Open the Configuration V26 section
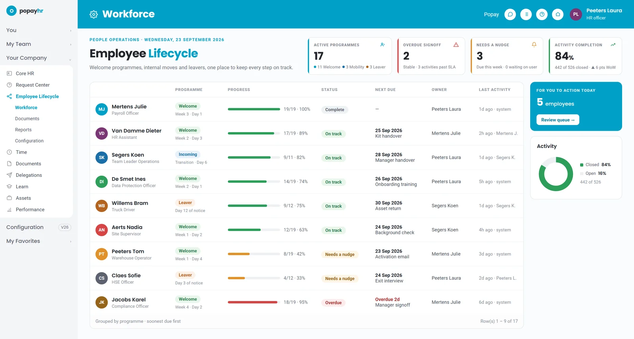Viewport: 634px width, 339px height. (x=39, y=227)
